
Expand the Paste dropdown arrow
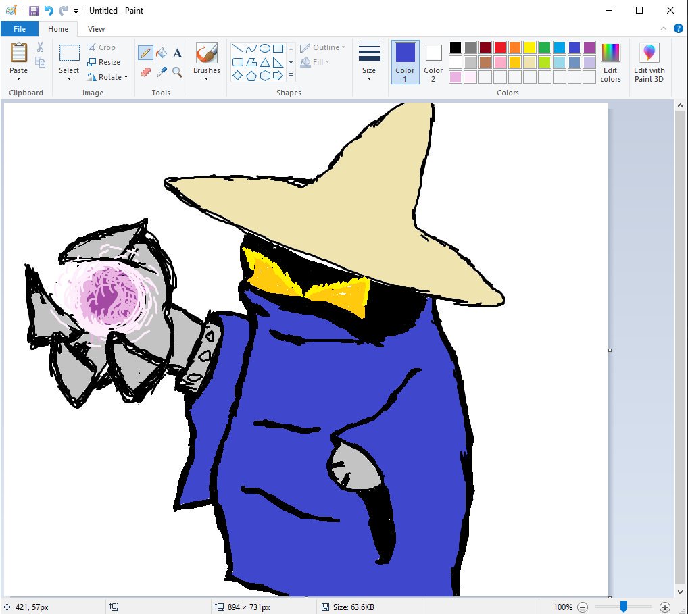[x=18, y=79]
